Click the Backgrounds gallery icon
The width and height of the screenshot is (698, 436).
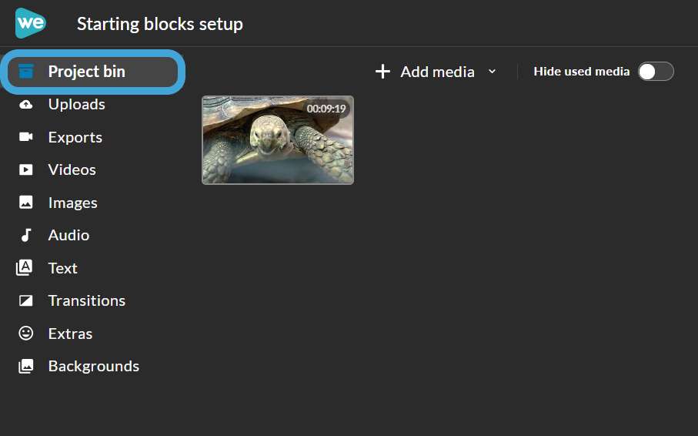click(x=26, y=366)
